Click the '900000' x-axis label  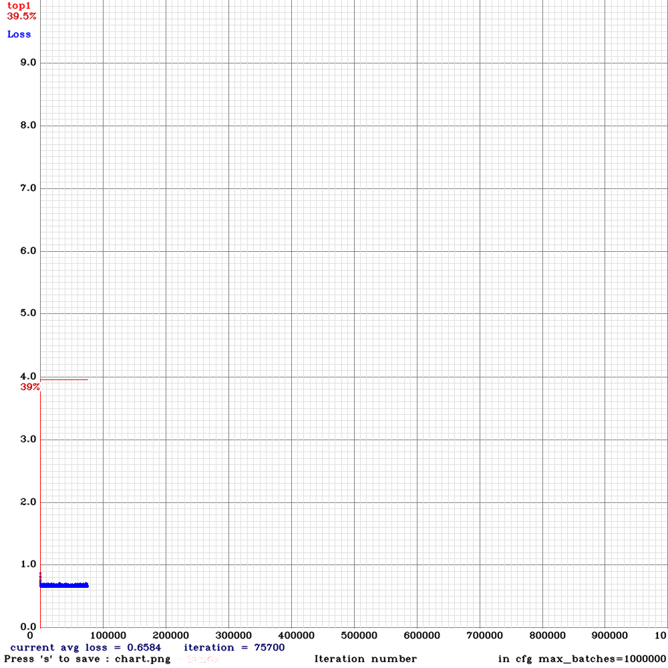tap(610, 636)
